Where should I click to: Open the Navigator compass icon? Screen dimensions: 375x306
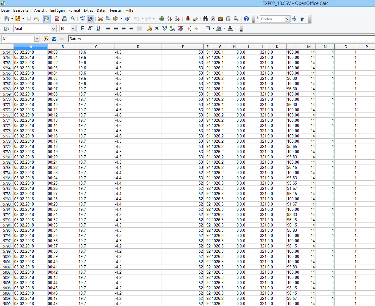pyautogui.click(x=213, y=19)
